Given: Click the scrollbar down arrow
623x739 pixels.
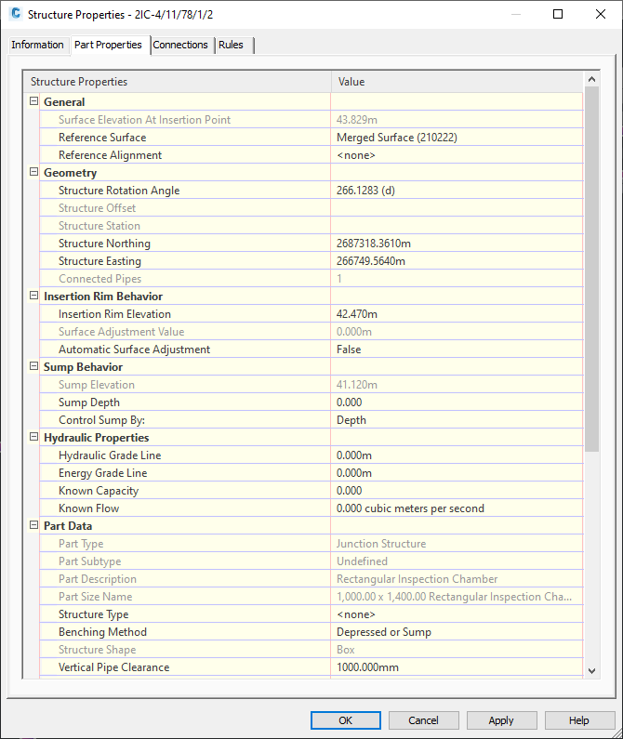Looking at the screenshot, I should tap(592, 670).
